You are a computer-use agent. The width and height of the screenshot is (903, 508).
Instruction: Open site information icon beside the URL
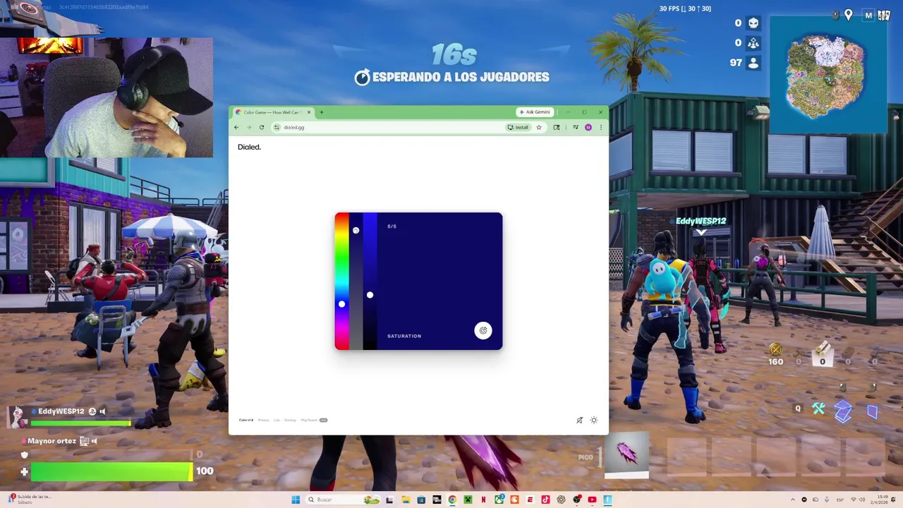point(277,127)
